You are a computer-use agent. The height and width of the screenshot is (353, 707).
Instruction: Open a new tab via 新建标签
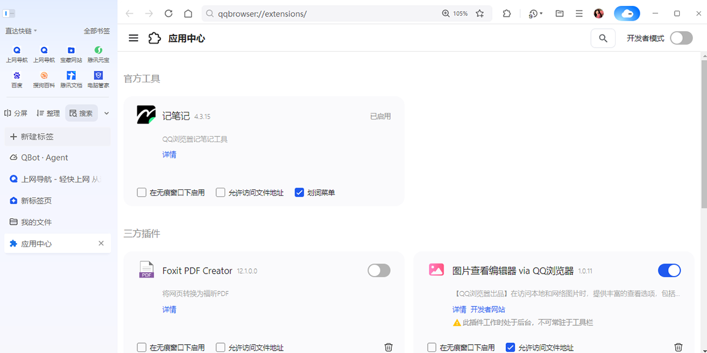(57, 136)
